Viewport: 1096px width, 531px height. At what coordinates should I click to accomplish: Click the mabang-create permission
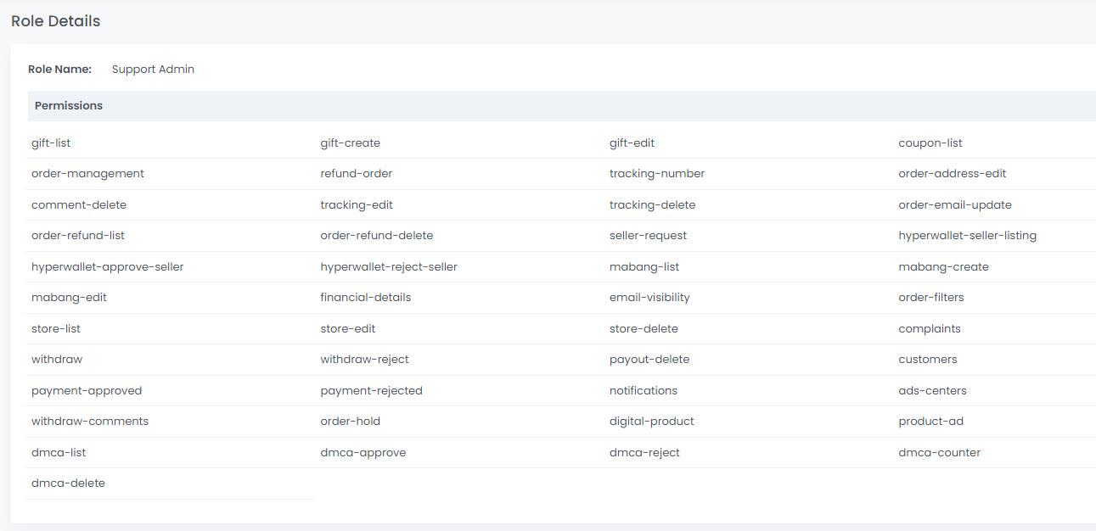943,267
